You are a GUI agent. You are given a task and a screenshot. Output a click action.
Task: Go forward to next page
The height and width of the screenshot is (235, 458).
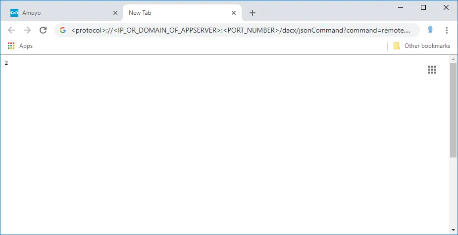27,30
